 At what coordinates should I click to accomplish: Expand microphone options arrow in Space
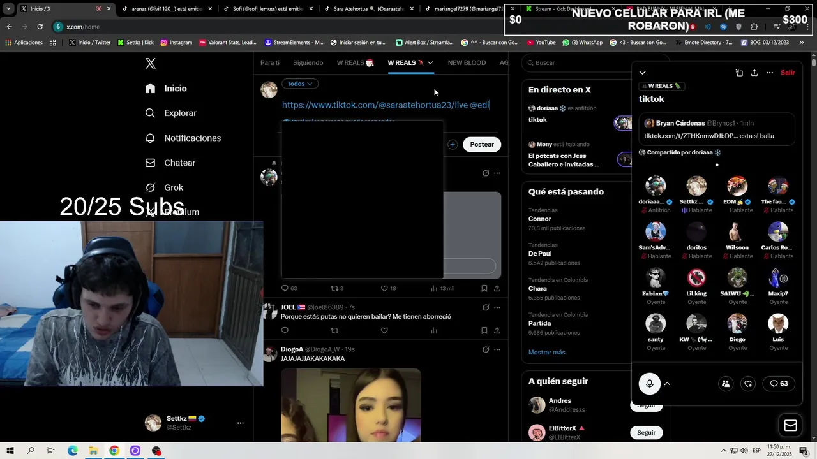pos(667,384)
